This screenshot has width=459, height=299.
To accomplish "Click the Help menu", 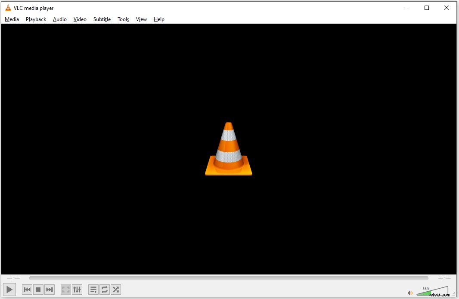I will point(159,19).
